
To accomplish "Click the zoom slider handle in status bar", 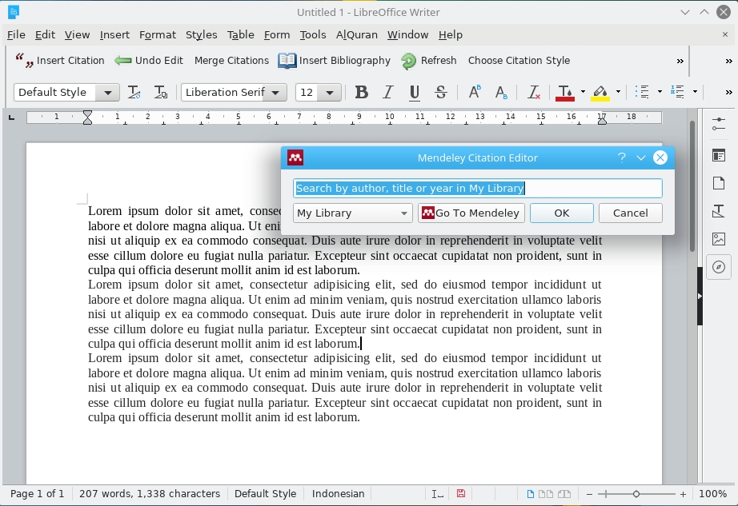I will (x=636, y=494).
